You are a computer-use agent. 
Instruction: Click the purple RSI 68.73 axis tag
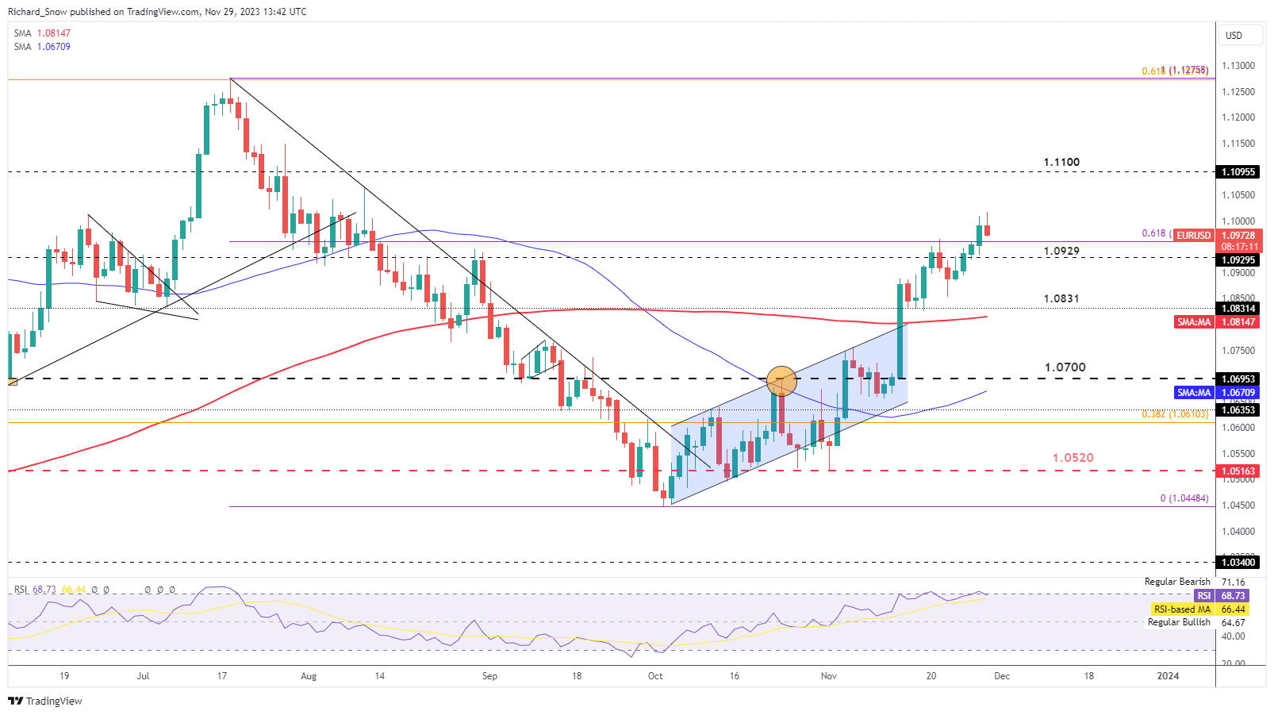coord(1221,596)
